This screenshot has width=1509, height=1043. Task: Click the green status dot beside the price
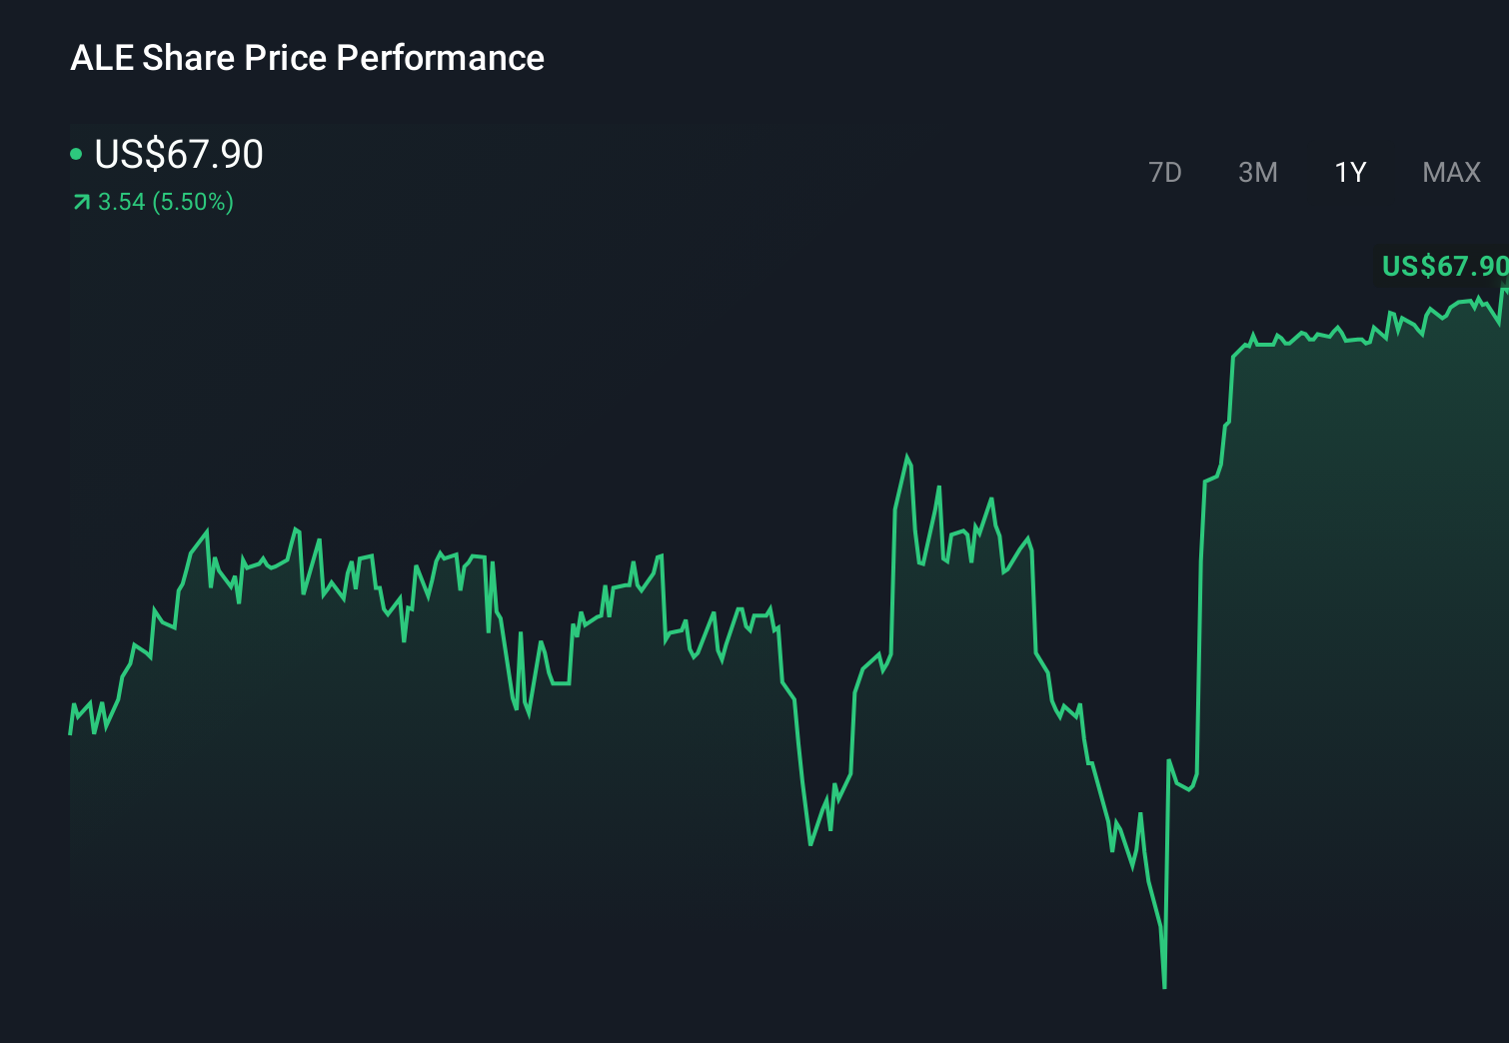(x=76, y=154)
